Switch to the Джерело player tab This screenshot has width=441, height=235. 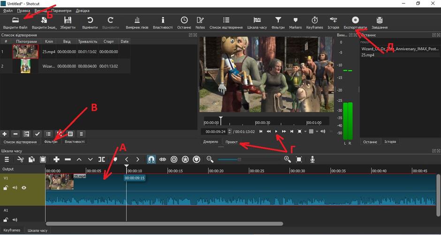pos(211,142)
